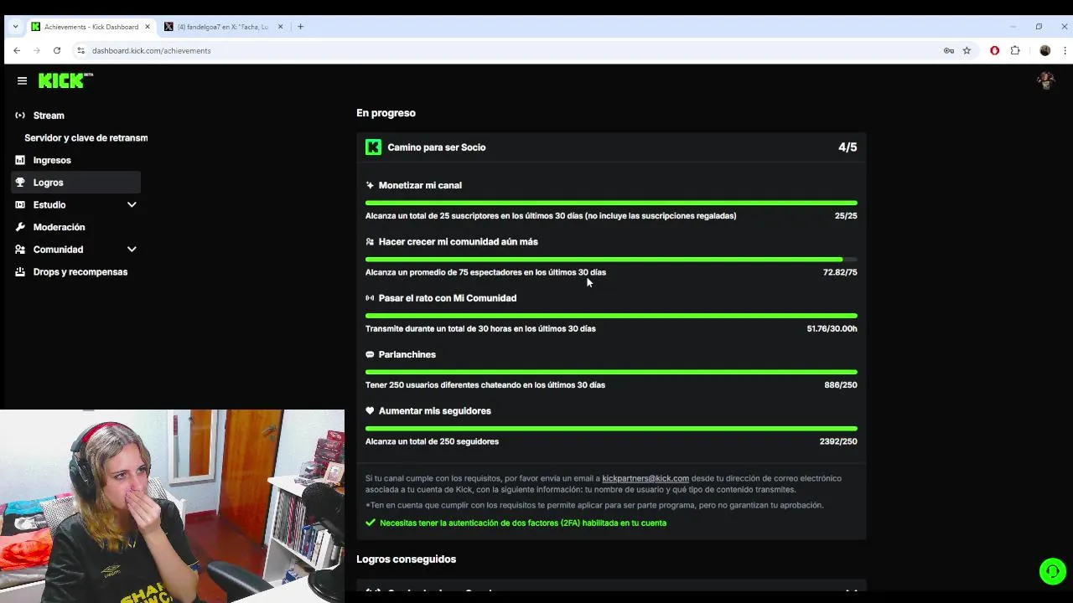Click the Estudio camera icon
Screen dimensions: 1073x603
click(x=20, y=205)
